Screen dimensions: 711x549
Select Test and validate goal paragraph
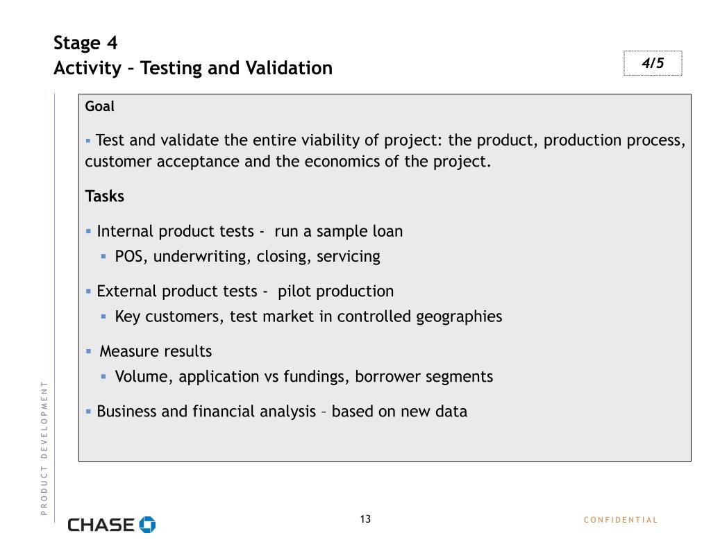point(385,151)
